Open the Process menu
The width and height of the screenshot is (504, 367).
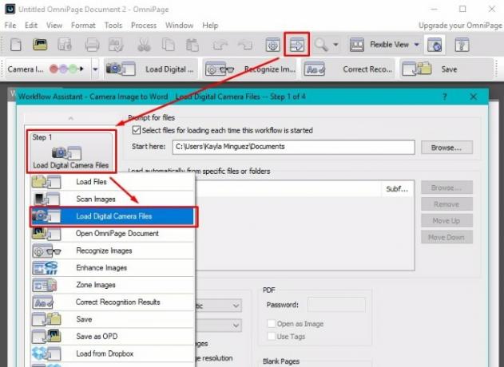(144, 26)
